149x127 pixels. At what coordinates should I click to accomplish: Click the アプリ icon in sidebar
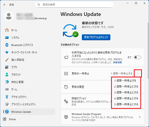coord(7,67)
